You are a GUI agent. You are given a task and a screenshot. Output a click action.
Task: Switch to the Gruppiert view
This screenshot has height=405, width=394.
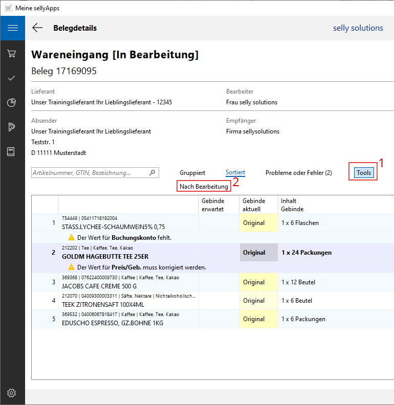[192, 173]
